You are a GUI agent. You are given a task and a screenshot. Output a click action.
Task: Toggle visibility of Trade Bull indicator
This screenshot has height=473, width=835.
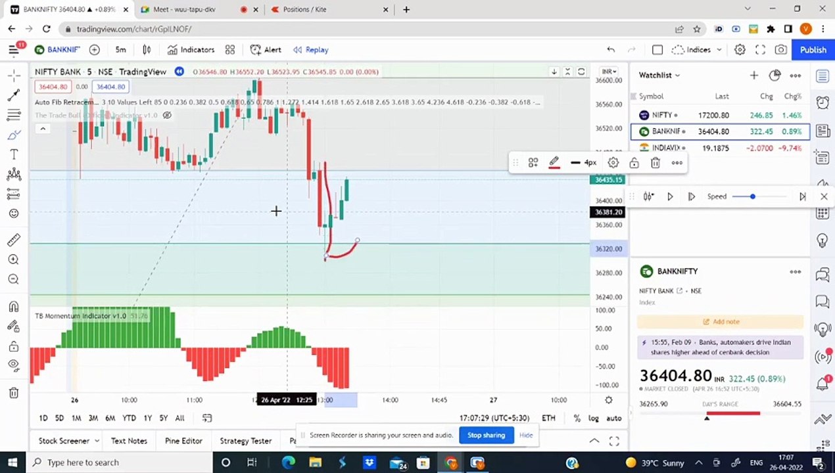tap(167, 116)
